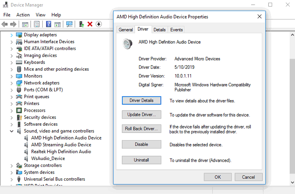The height and width of the screenshot is (194, 295).
Task: Click the Driver Details button
Action: tap(141, 100)
